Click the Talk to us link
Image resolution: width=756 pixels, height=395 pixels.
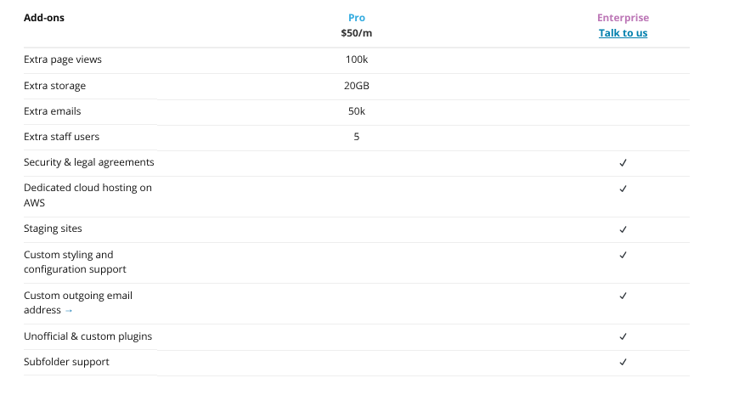[x=623, y=33]
